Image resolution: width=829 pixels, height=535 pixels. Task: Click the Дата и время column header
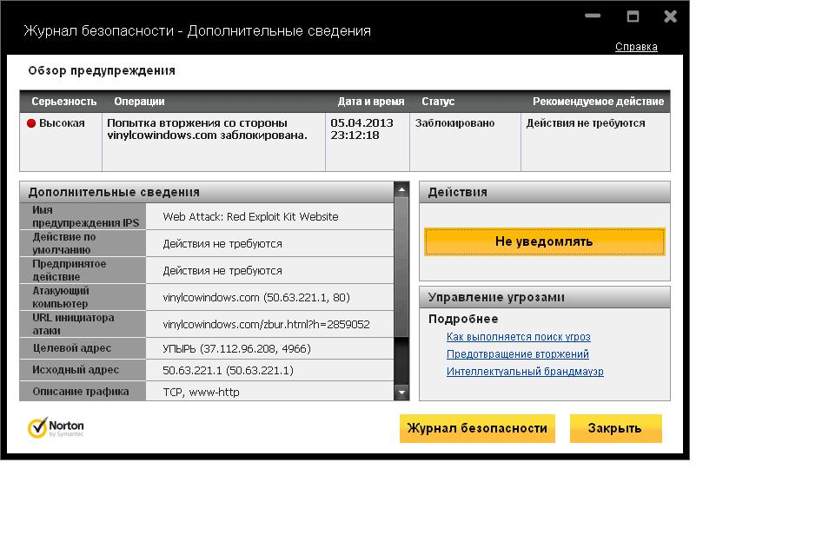371,102
